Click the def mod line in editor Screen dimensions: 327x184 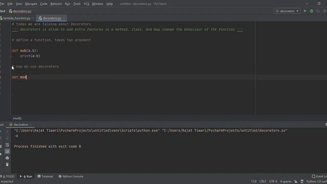click(19, 77)
